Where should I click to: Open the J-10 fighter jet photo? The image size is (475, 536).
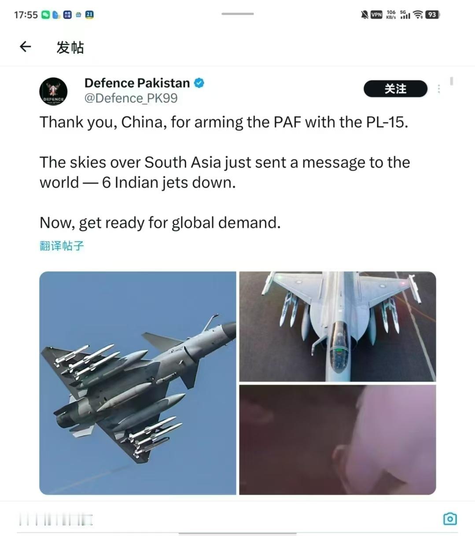pyautogui.click(x=138, y=383)
